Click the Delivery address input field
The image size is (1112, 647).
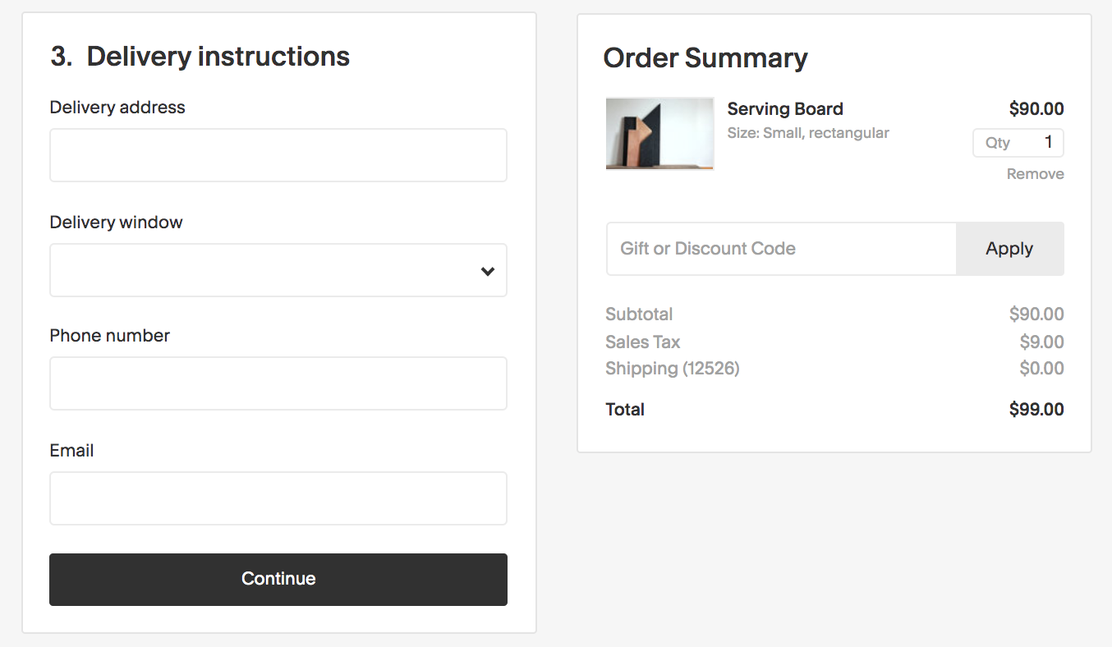pyautogui.click(x=278, y=155)
